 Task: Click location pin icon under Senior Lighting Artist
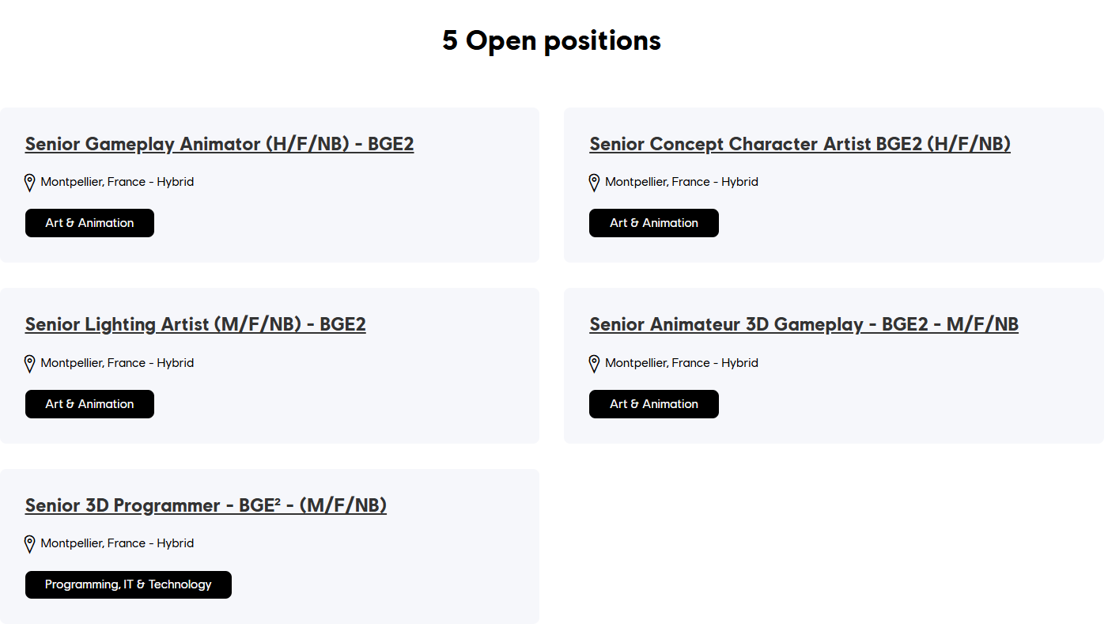[30, 364]
